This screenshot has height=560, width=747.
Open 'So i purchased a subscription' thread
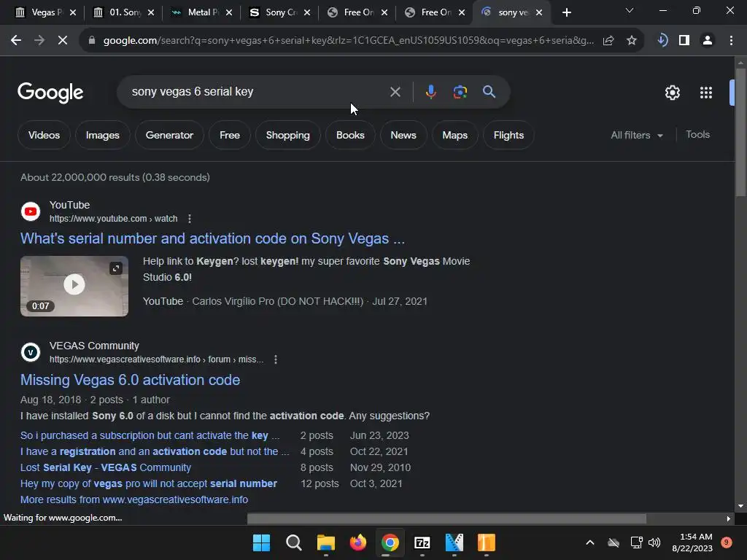[x=150, y=436]
